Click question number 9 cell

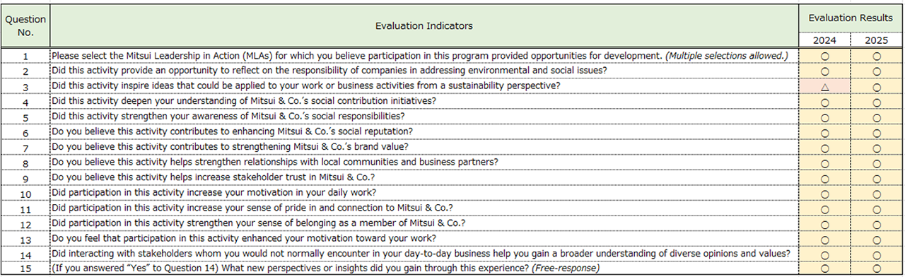25,177
